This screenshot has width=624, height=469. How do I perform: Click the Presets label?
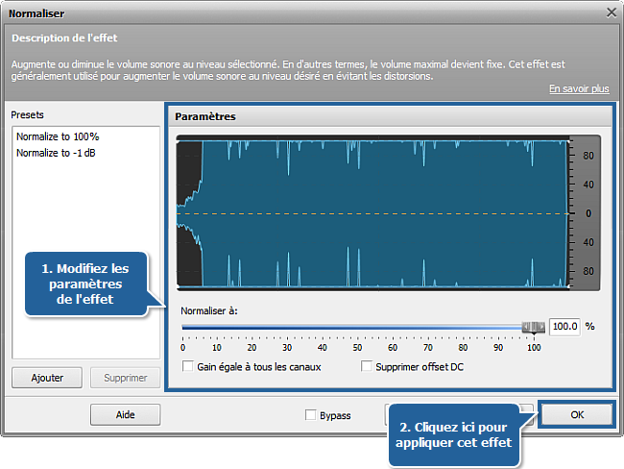tap(27, 114)
